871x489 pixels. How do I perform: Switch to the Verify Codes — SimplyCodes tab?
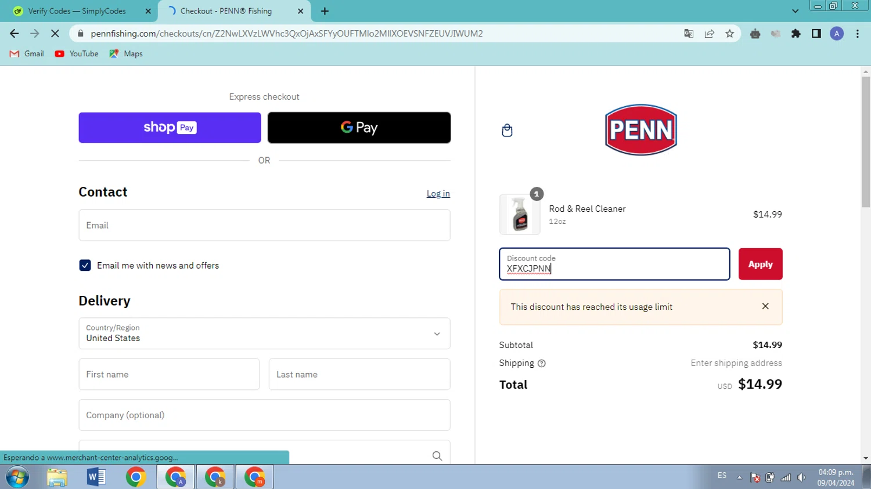[77, 11]
